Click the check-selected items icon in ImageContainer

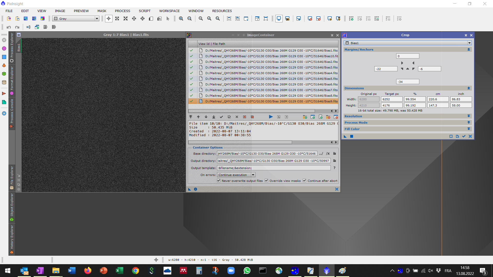(221, 117)
